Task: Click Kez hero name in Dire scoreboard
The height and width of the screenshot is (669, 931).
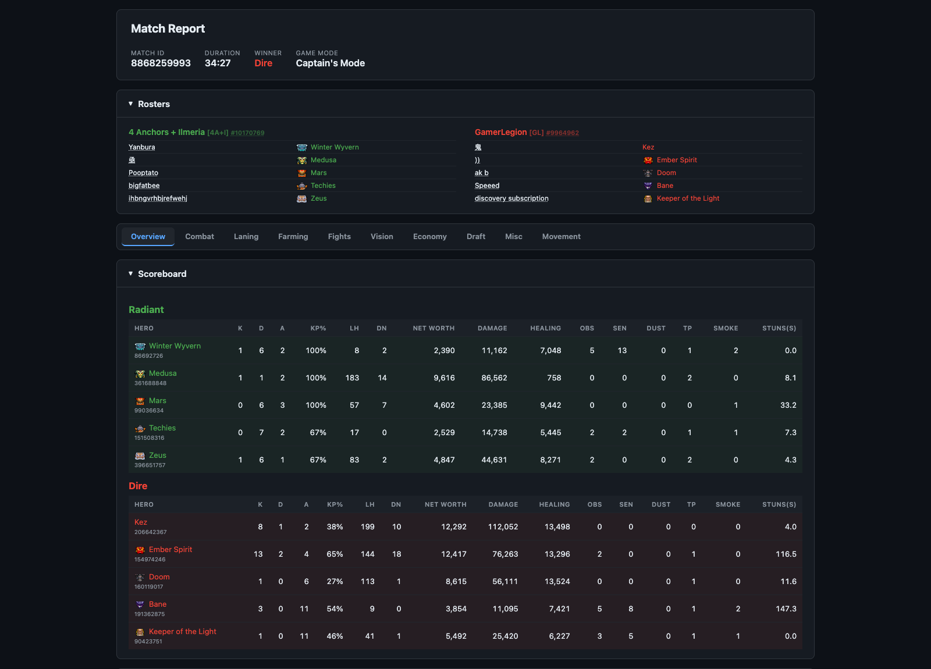Action: pos(141,522)
